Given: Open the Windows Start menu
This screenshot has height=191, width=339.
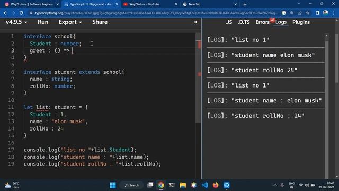Looking at the screenshot, I should pos(113,185).
